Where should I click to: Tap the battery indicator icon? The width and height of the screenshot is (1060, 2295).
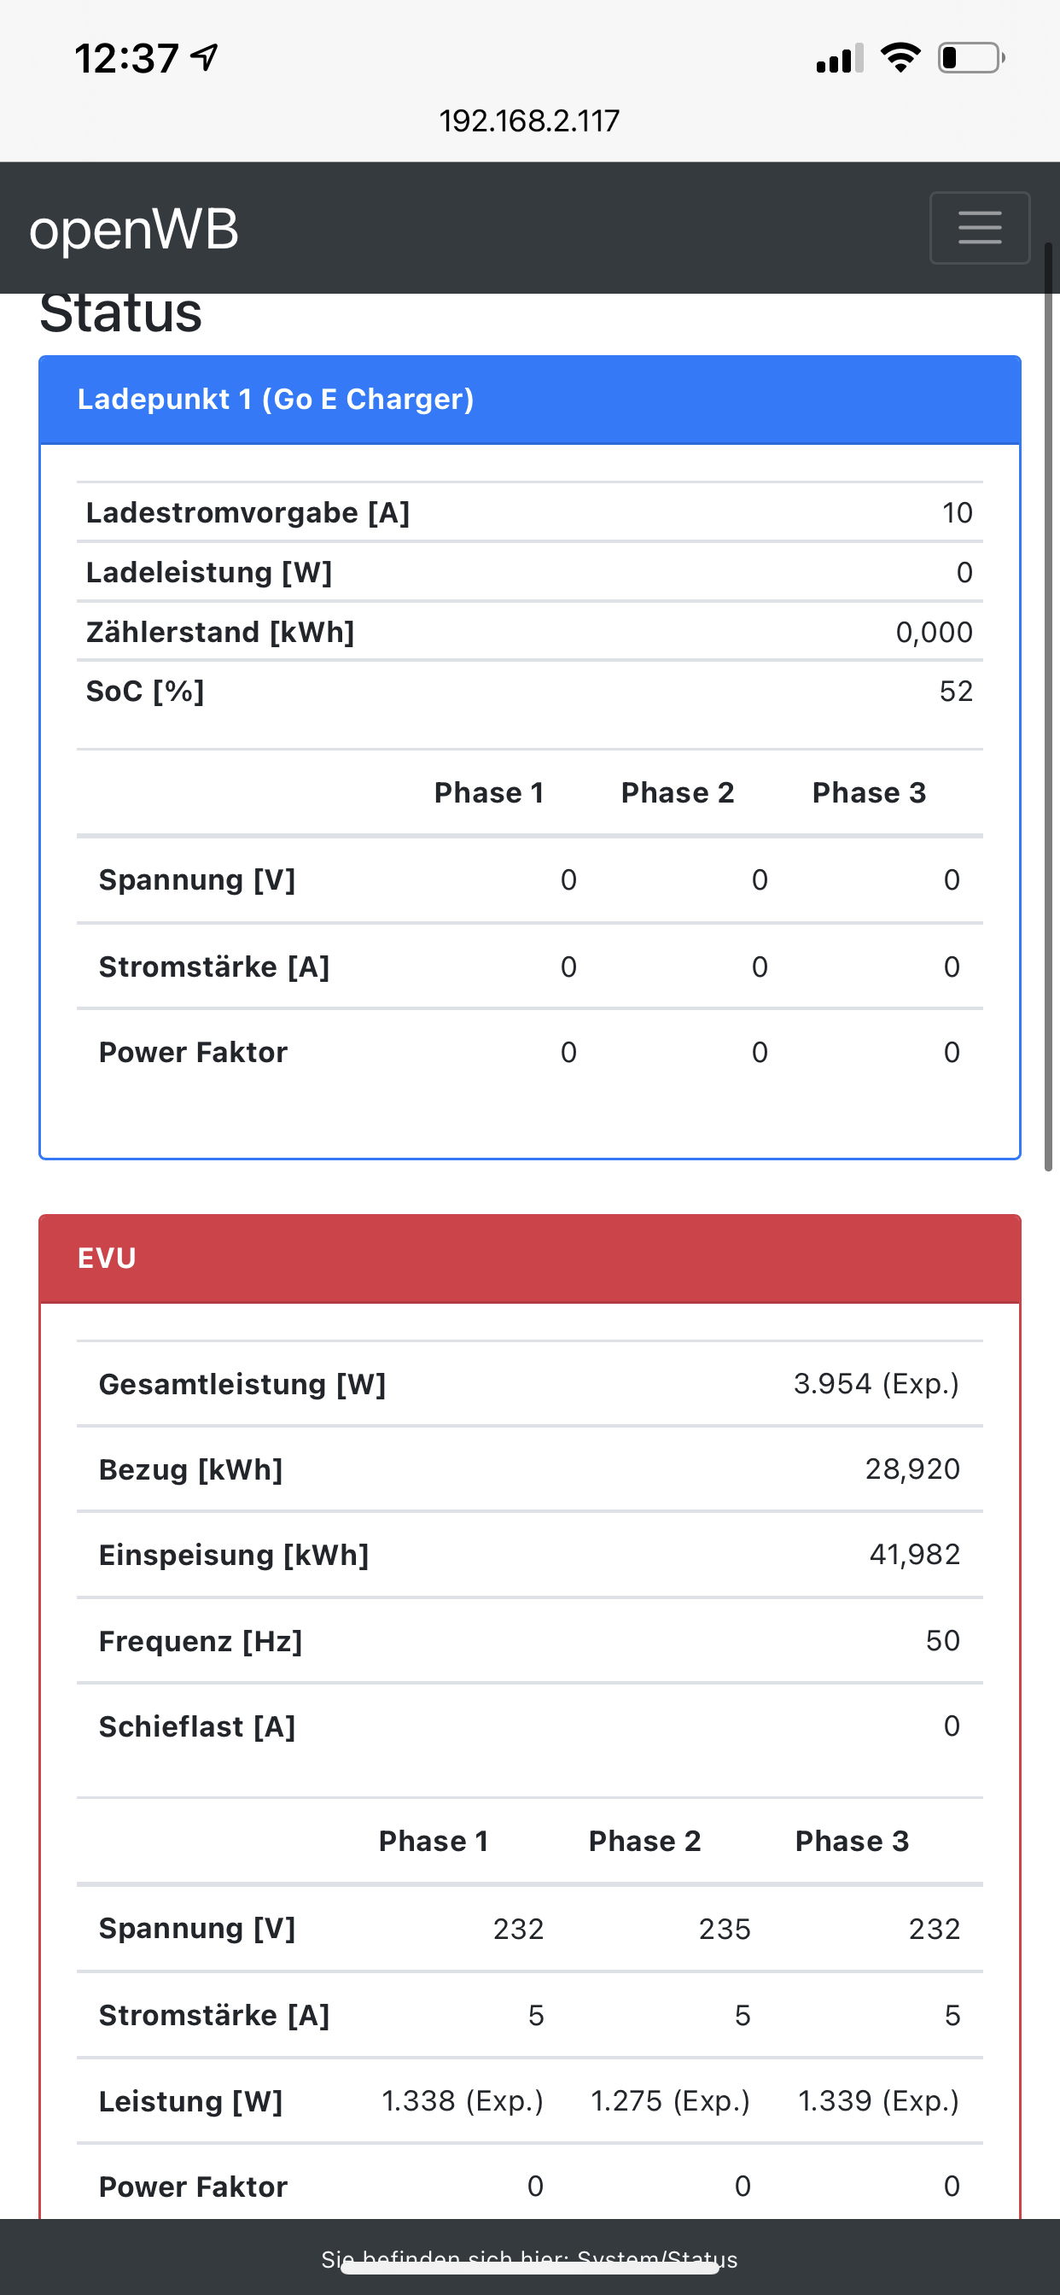click(x=970, y=58)
